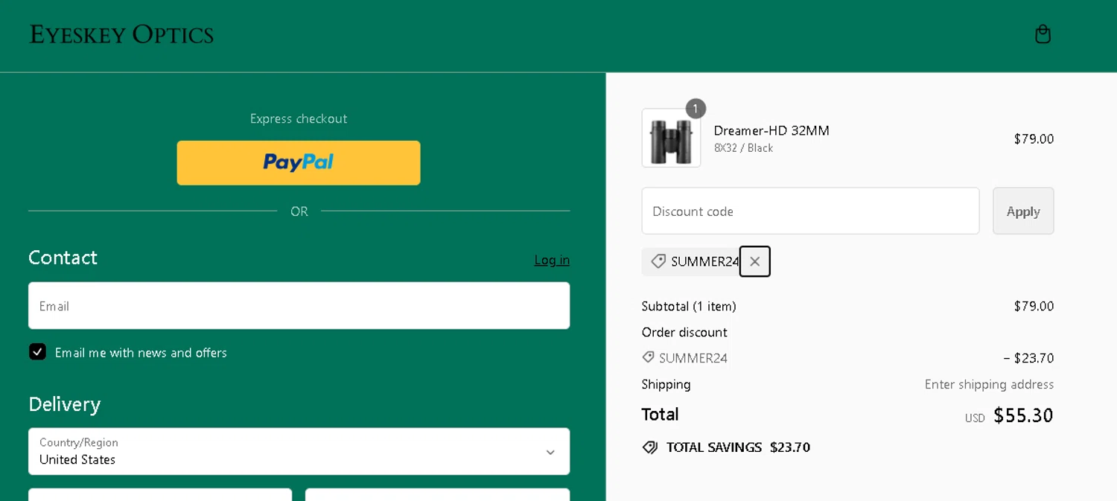Click the Subtotal (1 item) label
The height and width of the screenshot is (501, 1117).
[689, 306]
